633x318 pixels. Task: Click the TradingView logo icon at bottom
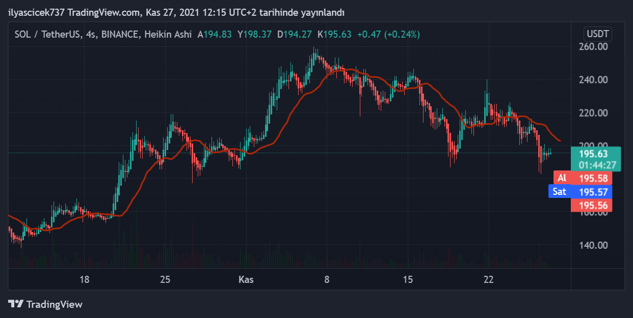[16, 304]
